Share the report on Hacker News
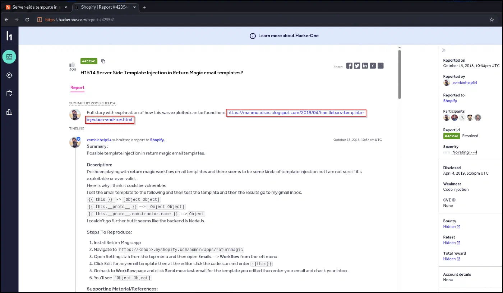The height and width of the screenshot is (293, 503). (x=373, y=66)
